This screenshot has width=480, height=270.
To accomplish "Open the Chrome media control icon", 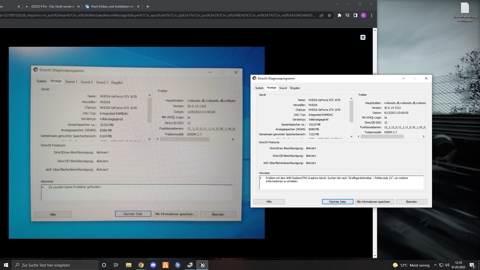I will [x=347, y=15].
